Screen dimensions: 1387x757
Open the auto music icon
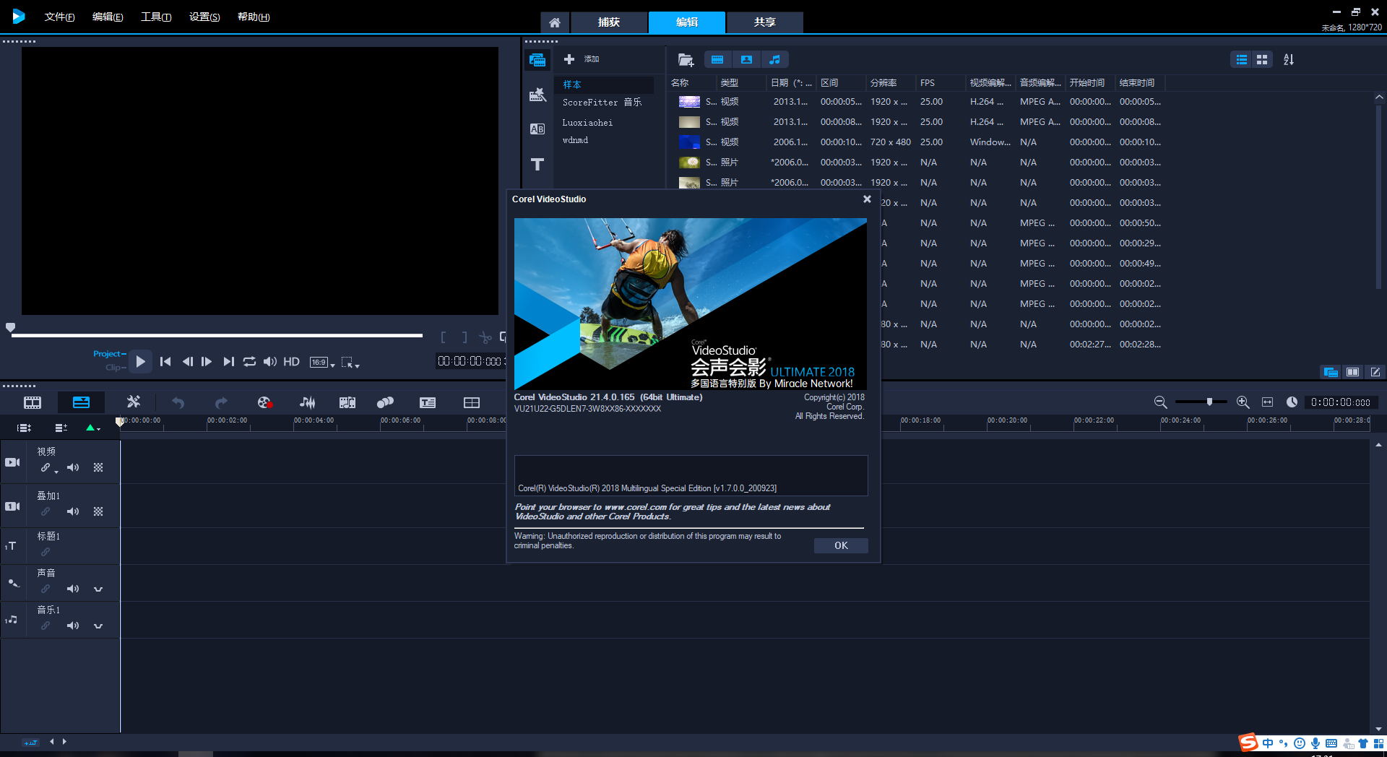(x=347, y=402)
